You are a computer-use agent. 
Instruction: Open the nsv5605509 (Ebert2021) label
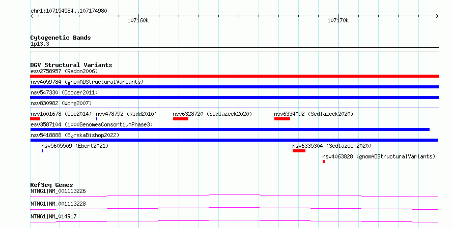coord(75,146)
